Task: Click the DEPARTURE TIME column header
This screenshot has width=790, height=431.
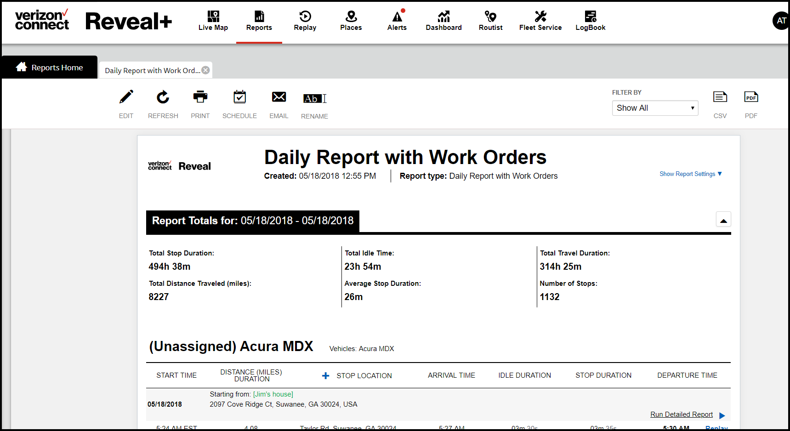Action: (x=687, y=375)
